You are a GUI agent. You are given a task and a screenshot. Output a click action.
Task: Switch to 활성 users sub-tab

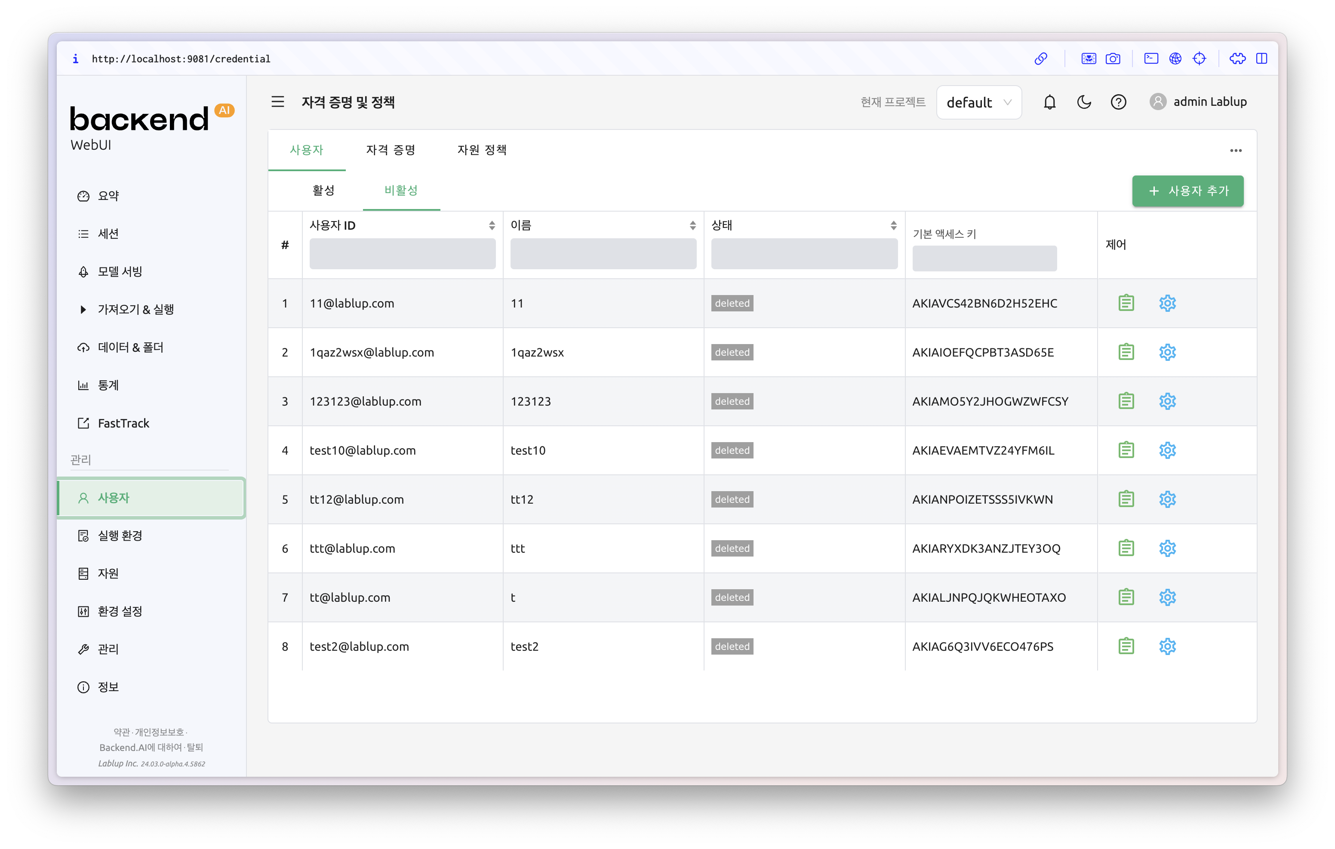(x=323, y=190)
